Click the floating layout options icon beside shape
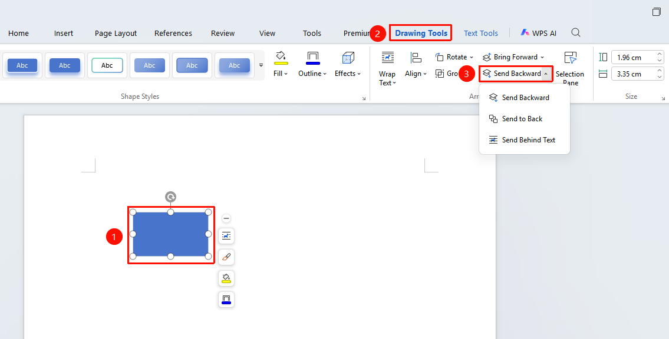The width and height of the screenshot is (669, 339). [226, 236]
